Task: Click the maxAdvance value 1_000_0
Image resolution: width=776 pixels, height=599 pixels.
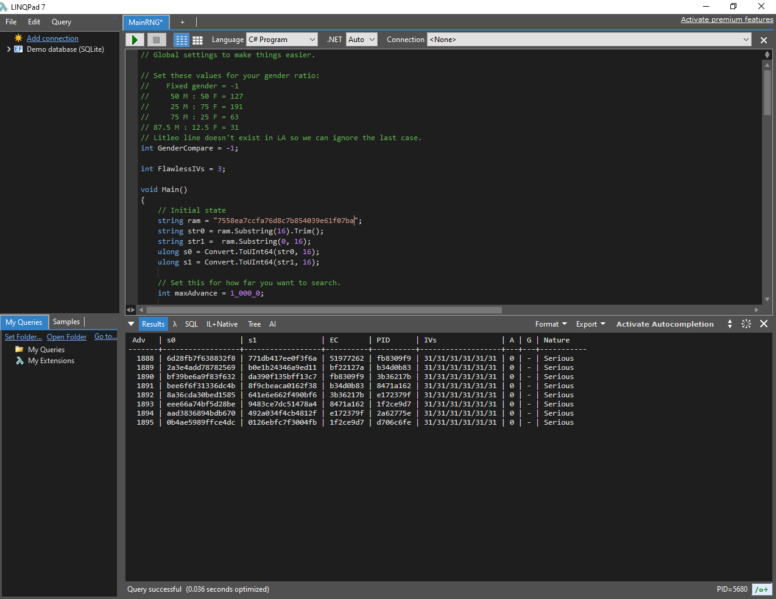Action: 245,293
